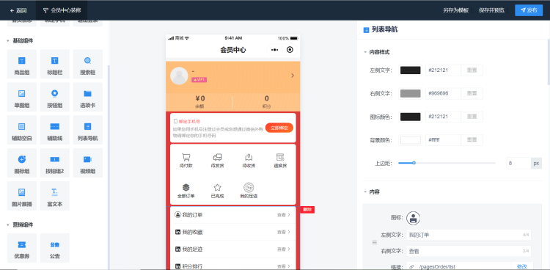Select the 会员中心装修 tab
Viewport: 550px width, 270px height.
point(62,10)
